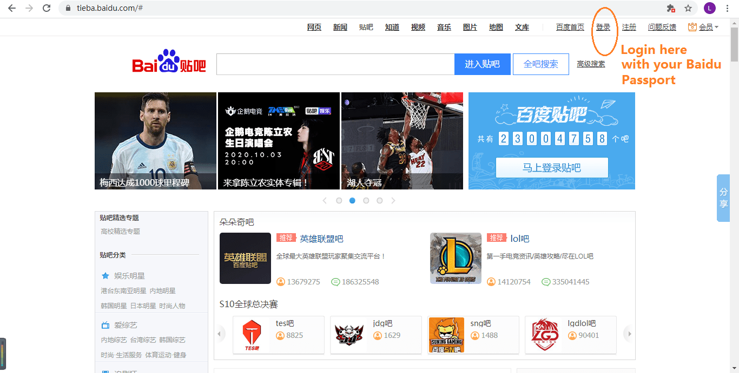The height and width of the screenshot is (373, 739).
Task: Open 港台东南亚明星 category link
Action: point(123,291)
